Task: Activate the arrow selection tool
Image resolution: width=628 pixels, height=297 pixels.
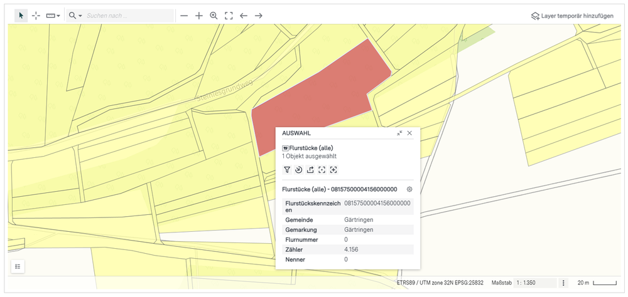Action: [21, 16]
